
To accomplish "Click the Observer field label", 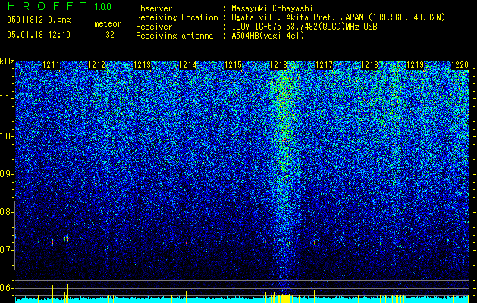I will 154,8.
